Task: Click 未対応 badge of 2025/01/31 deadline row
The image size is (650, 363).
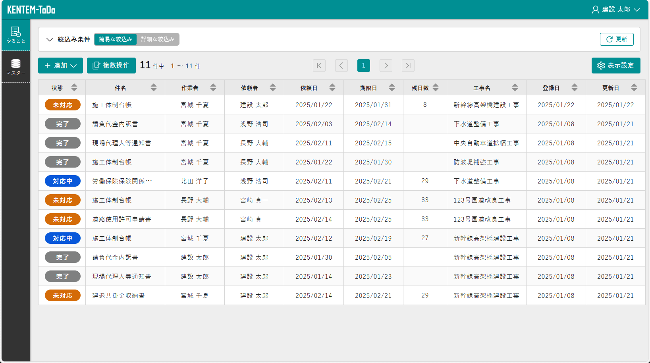Action: pyautogui.click(x=63, y=105)
